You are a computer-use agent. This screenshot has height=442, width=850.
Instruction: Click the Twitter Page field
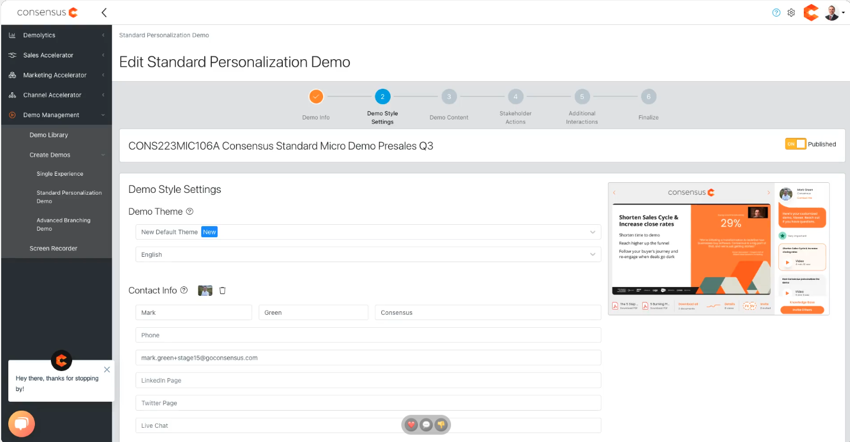pyautogui.click(x=368, y=403)
